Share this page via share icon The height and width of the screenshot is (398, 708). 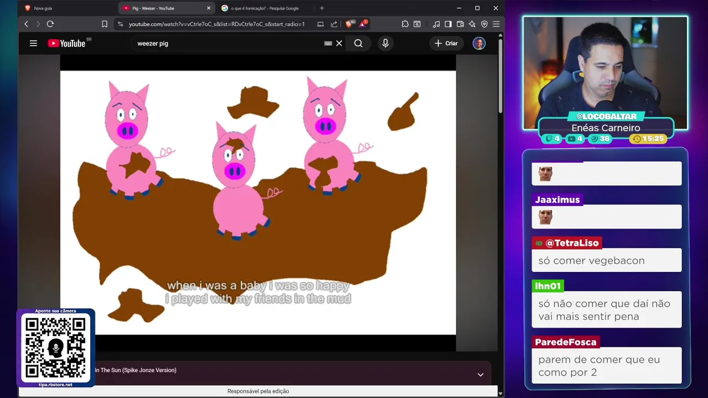334,24
